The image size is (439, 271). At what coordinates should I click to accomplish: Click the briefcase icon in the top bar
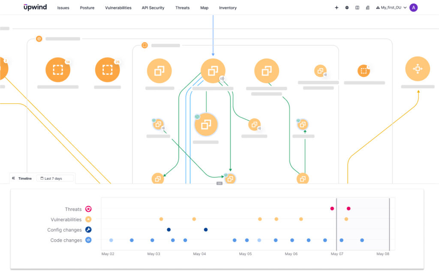pyautogui.click(x=367, y=7)
